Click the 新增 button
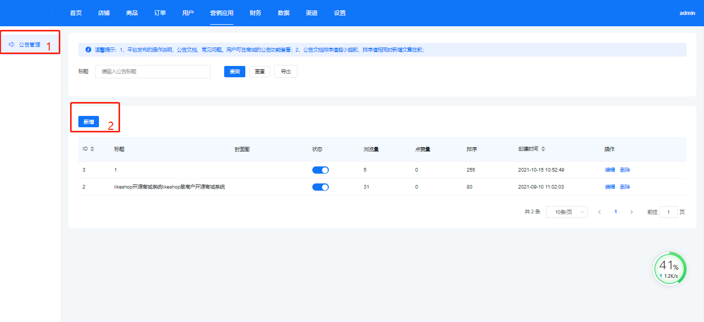The width and height of the screenshot is (704, 322). 89,122
